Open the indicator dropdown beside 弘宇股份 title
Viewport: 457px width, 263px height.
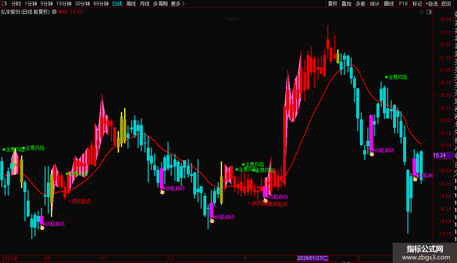tap(54, 12)
